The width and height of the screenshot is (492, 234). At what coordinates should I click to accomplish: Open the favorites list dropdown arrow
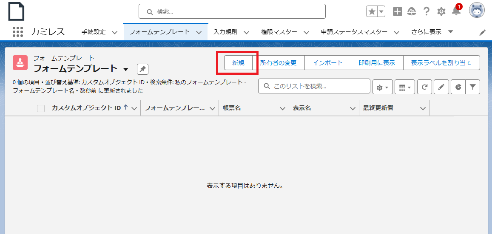pyautogui.click(x=381, y=11)
